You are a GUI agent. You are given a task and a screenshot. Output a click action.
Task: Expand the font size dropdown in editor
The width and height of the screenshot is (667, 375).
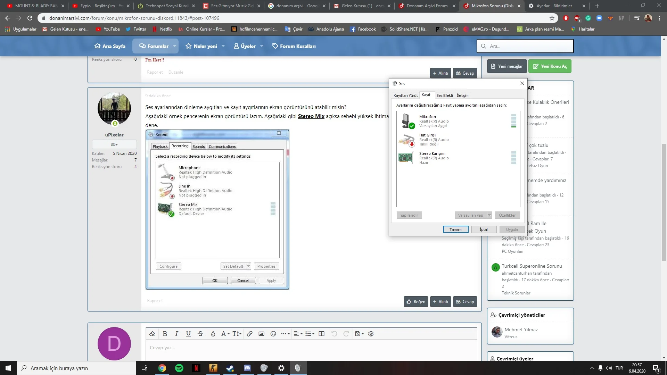pyautogui.click(x=237, y=334)
